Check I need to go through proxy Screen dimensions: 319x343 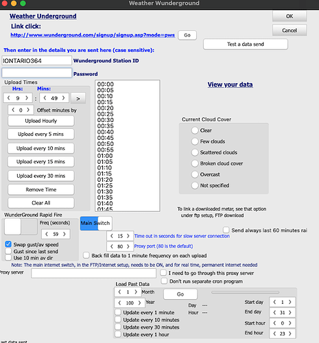click(x=163, y=272)
